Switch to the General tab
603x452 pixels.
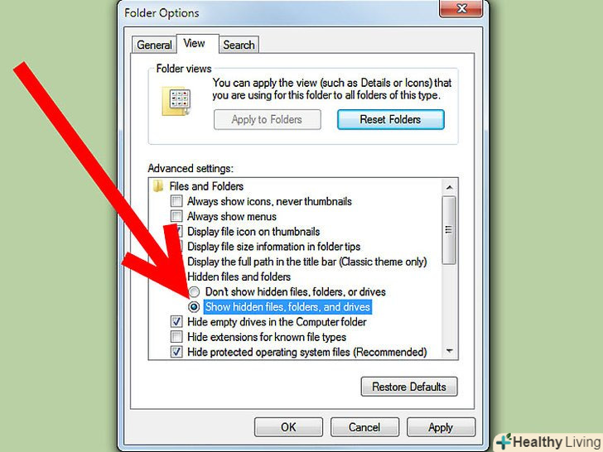tap(154, 45)
